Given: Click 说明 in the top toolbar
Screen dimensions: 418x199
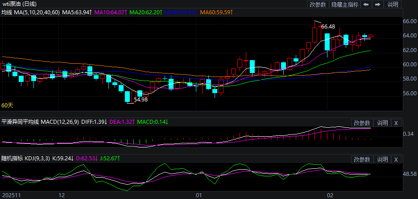Looking at the screenshot, I should 393,4.
